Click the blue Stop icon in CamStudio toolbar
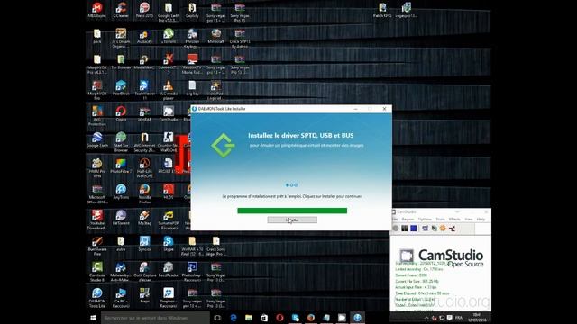577x324 pixels. pos(413,229)
